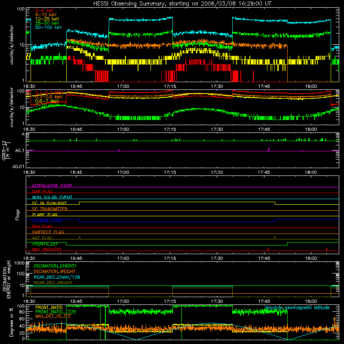The image size is (344, 344).
Task: Click the A47_FLAG label
Action: tap(42, 238)
